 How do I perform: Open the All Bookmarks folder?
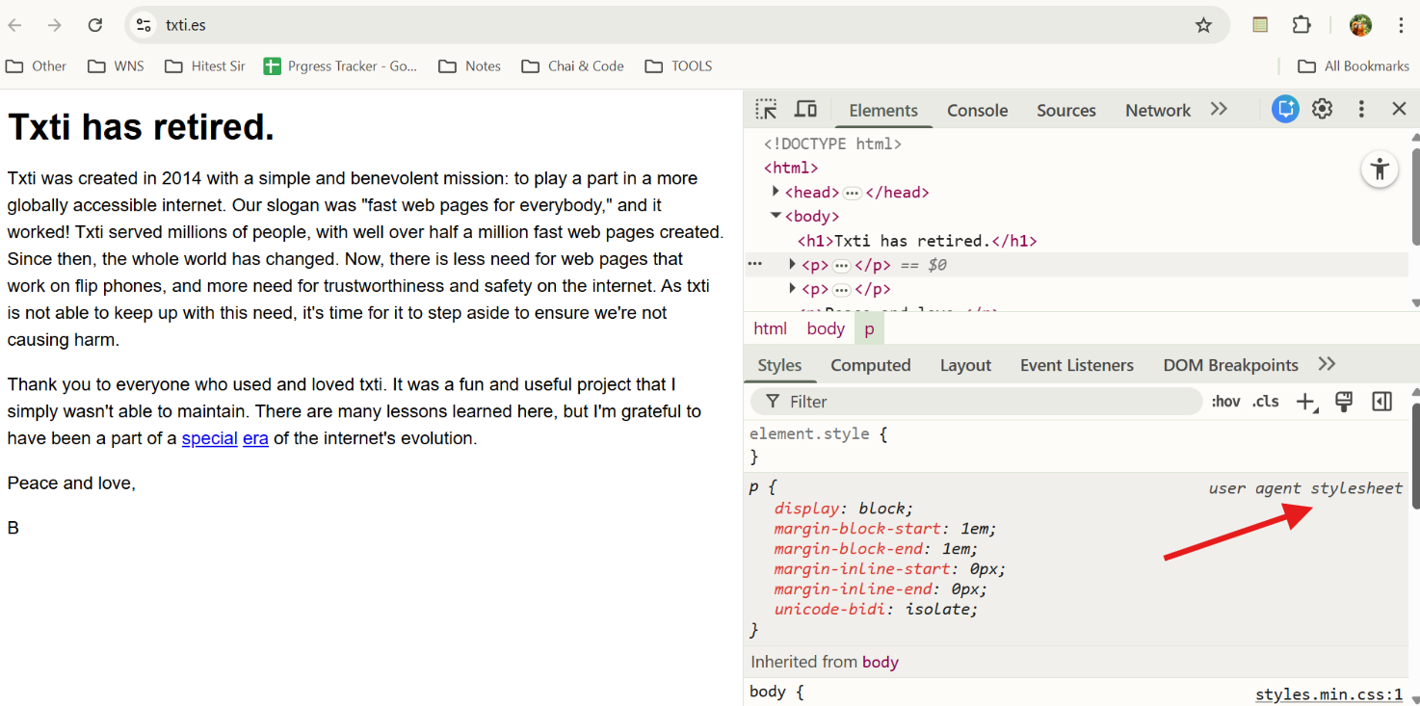1354,66
